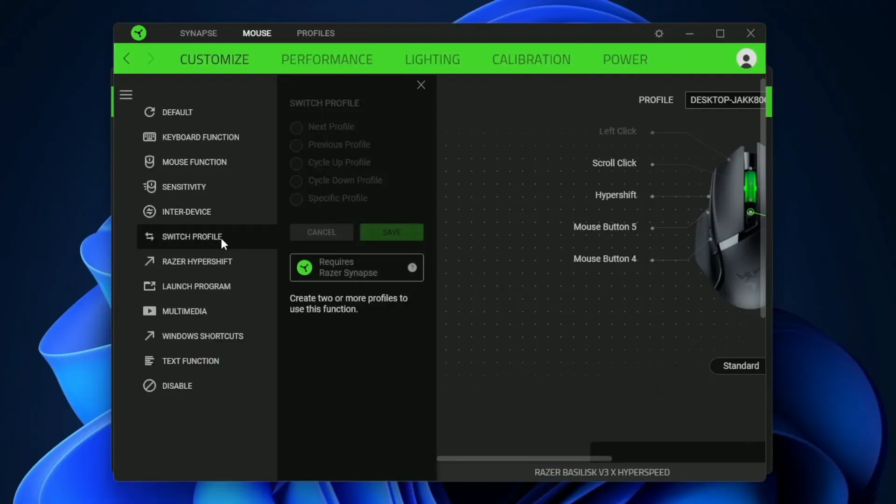Click the Text Function lines icon

(149, 361)
